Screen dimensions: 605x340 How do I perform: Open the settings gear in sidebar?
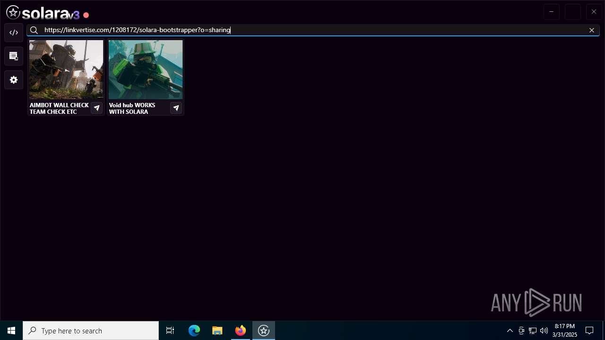[14, 80]
